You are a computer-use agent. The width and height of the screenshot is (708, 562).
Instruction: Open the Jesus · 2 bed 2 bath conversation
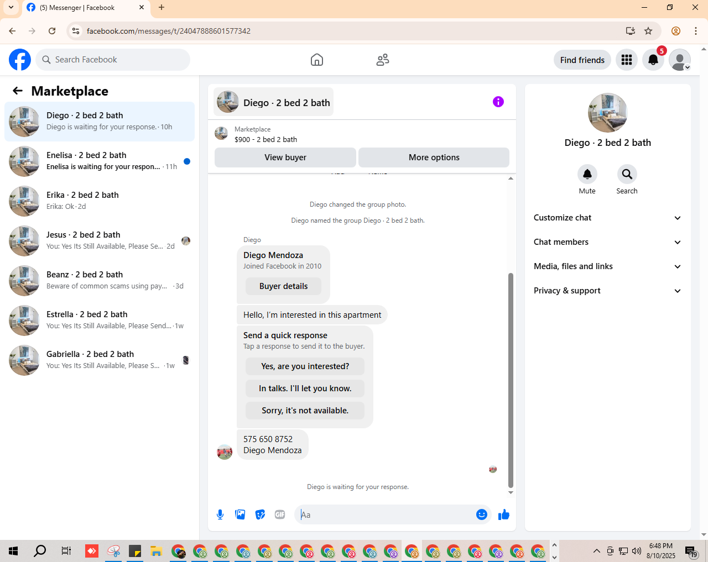point(100,241)
